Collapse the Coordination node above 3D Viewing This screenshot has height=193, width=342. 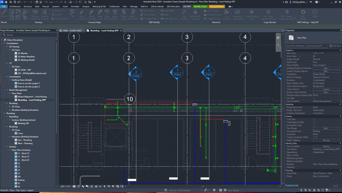4,43
